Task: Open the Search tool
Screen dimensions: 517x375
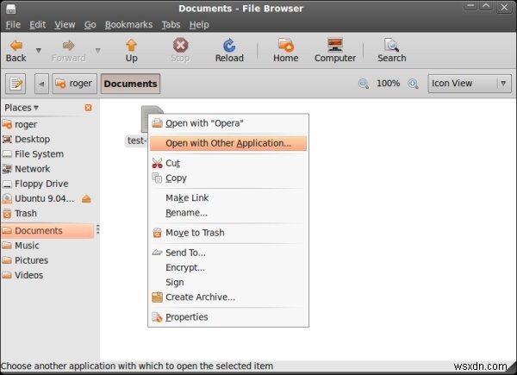Action: (392, 51)
